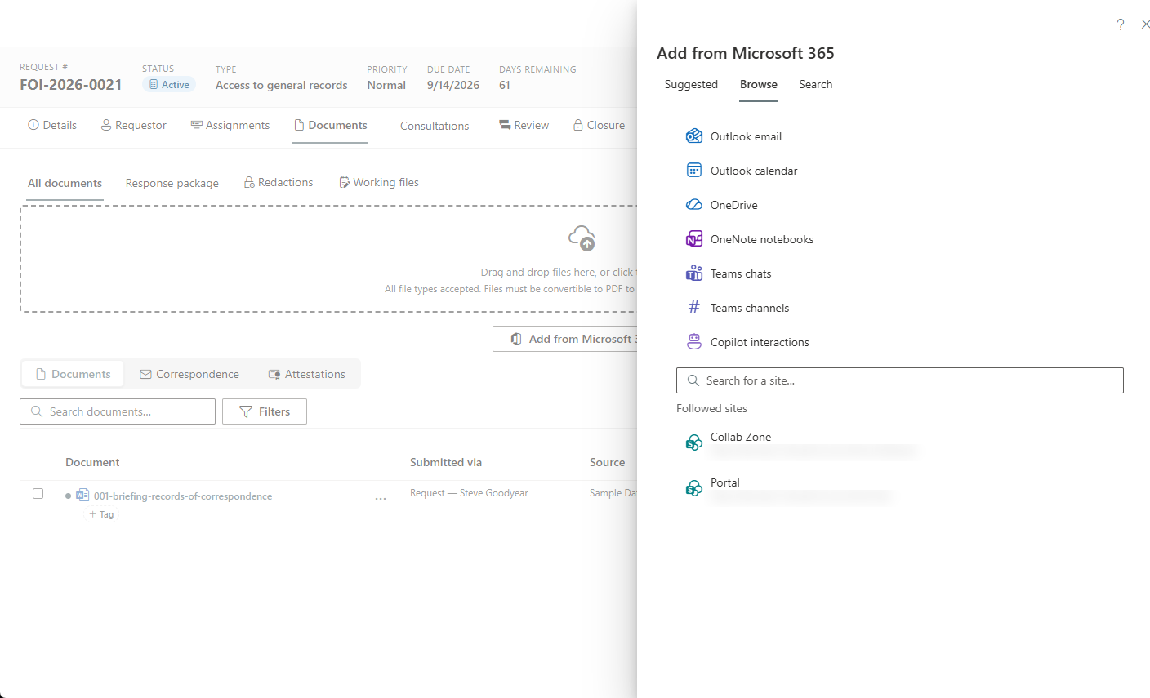The width and height of the screenshot is (1150, 698).
Task: Click the Active status badge
Action: pyautogui.click(x=169, y=85)
